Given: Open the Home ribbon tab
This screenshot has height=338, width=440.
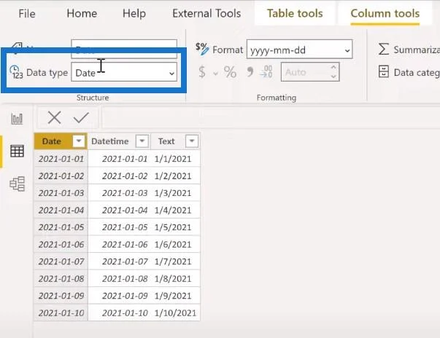Looking at the screenshot, I should [82, 13].
